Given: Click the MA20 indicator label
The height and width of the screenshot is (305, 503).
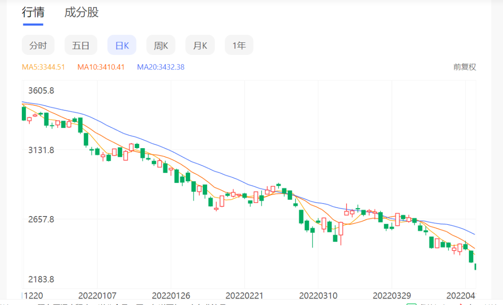Looking at the screenshot, I should click(161, 67).
